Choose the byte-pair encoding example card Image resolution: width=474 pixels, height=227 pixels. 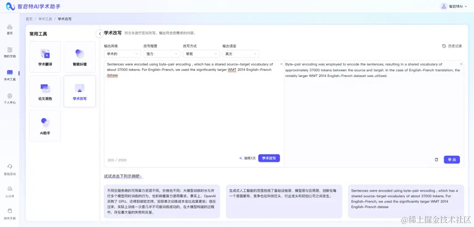(x=406, y=201)
